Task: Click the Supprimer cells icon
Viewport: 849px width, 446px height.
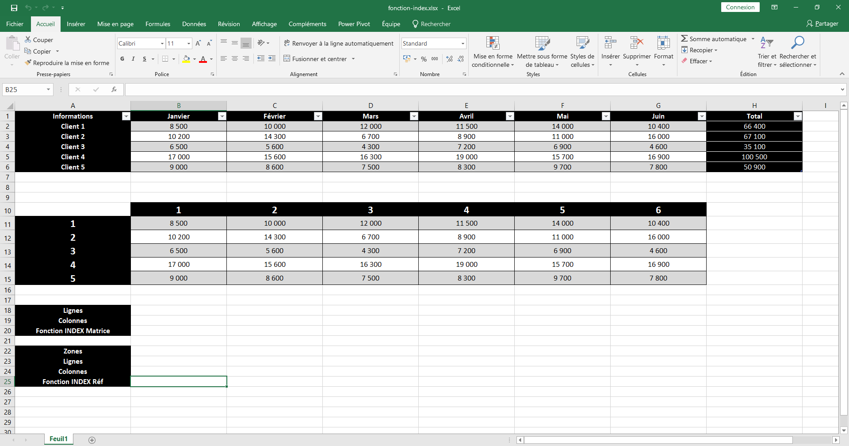Action: tap(637, 43)
